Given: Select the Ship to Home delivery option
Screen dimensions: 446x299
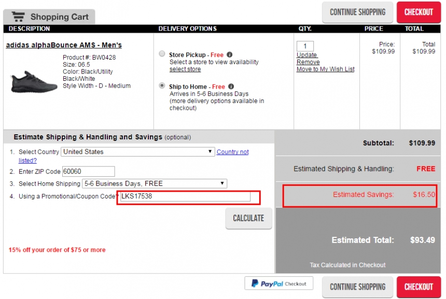Looking at the screenshot, I should [x=162, y=86].
